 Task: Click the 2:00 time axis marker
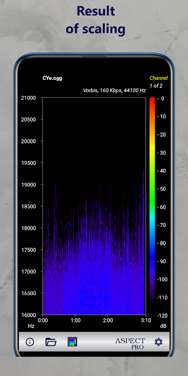pyautogui.click(x=108, y=320)
